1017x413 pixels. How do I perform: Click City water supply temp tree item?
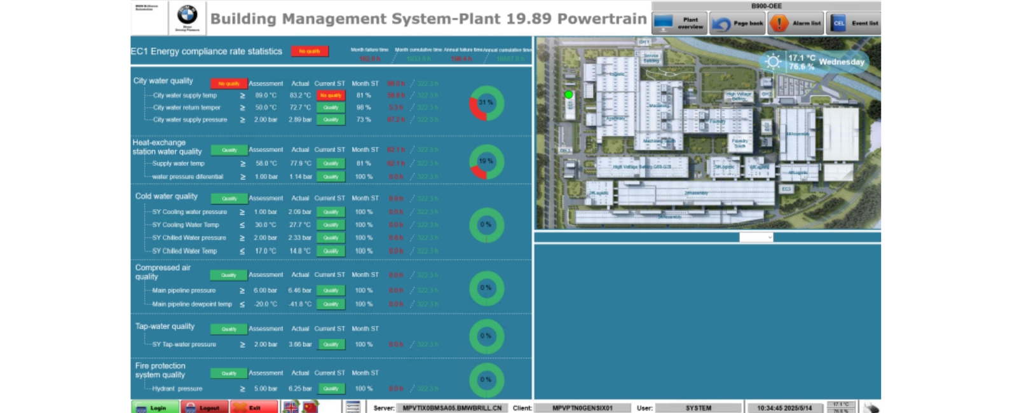[x=184, y=95]
